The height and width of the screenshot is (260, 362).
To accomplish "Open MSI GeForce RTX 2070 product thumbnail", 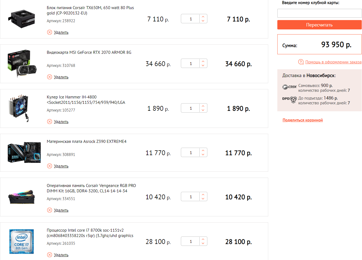I will click(x=22, y=63).
